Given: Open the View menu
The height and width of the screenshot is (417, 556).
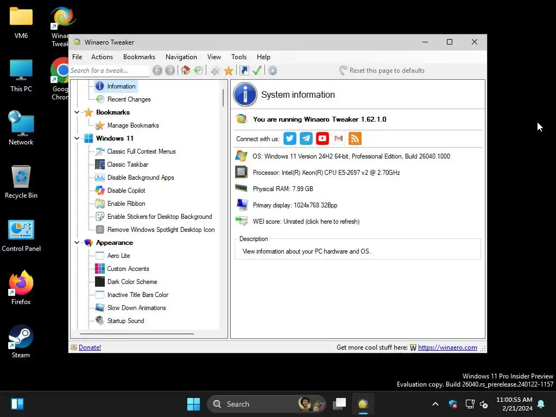Looking at the screenshot, I should point(214,56).
